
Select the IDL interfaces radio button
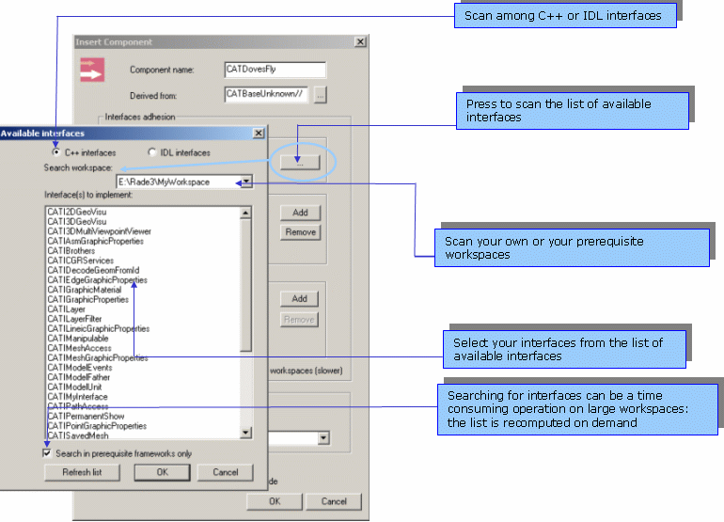click(x=152, y=152)
